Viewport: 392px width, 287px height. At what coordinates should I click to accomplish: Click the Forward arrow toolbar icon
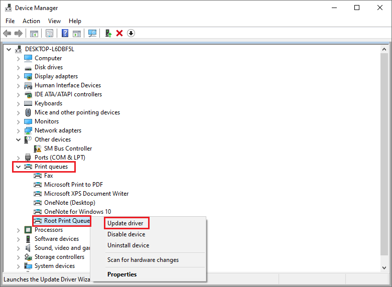(19, 33)
